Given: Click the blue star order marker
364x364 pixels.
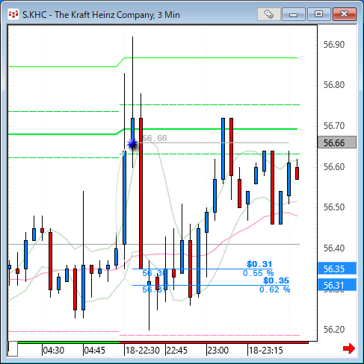Looking at the screenshot, I should pos(132,144).
